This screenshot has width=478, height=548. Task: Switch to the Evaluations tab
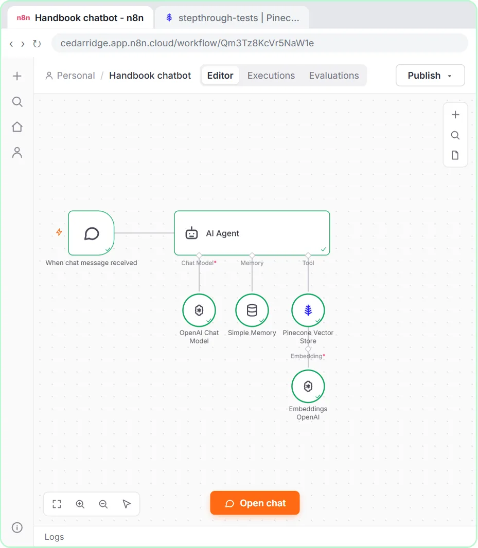pos(334,76)
